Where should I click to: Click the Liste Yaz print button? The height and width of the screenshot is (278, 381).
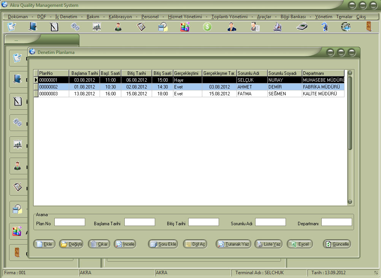pyautogui.click(x=268, y=244)
